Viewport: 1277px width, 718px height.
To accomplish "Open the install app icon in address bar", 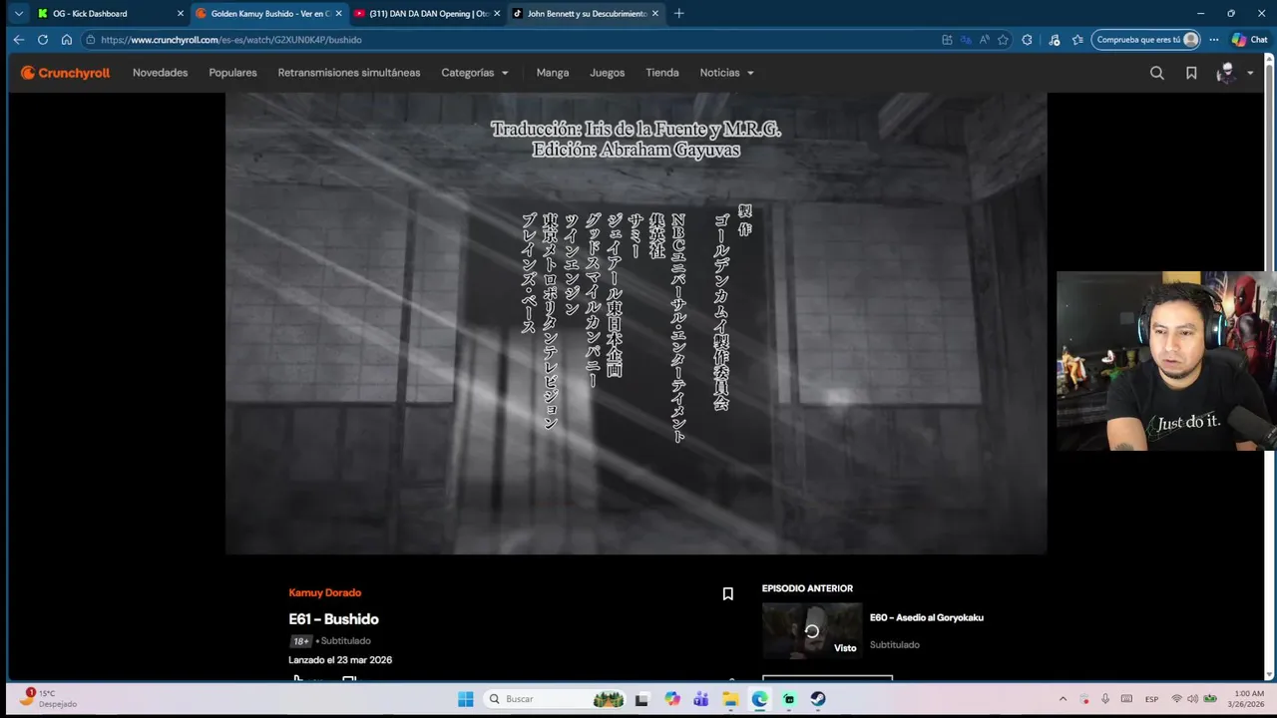I will (947, 40).
